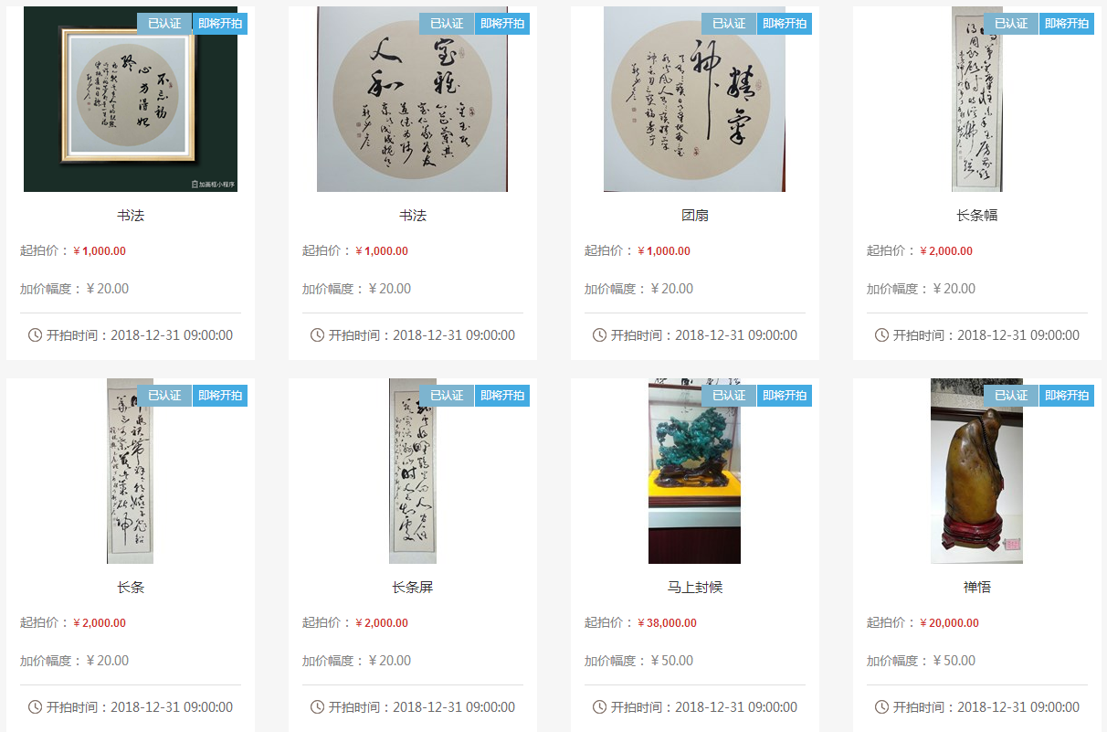Open the framed round calligraphy thumbnail

pyautogui.click(x=131, y=99)
